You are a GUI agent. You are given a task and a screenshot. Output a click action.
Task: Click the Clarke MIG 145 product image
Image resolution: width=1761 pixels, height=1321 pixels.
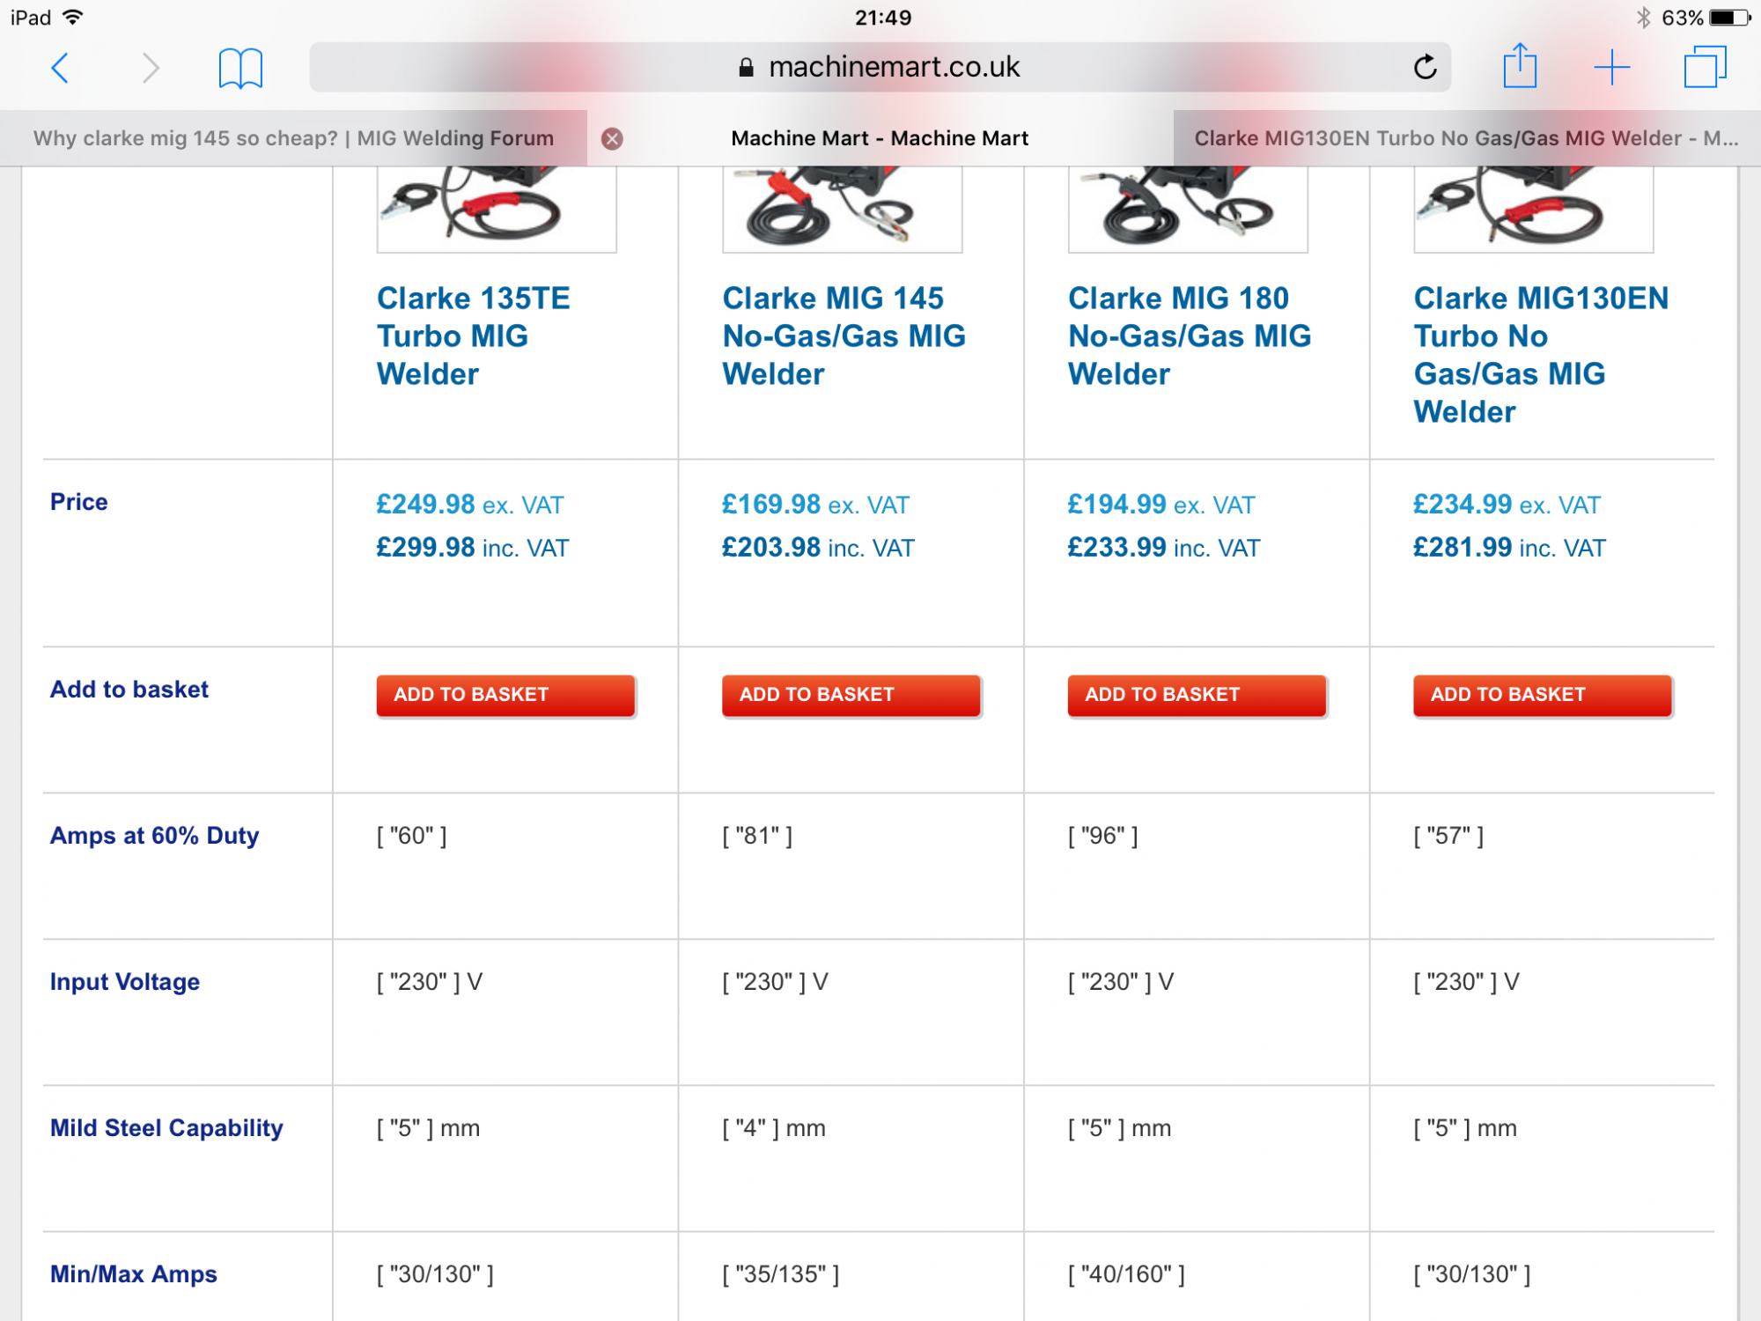pos(843,209)
